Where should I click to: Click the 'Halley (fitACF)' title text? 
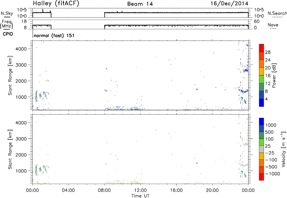coord(56,4)
